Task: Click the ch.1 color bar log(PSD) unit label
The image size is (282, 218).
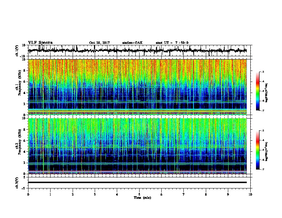Action: 267,93
